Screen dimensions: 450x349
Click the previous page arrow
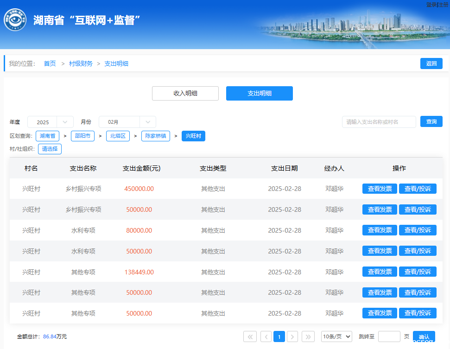(x=266, y=336)
